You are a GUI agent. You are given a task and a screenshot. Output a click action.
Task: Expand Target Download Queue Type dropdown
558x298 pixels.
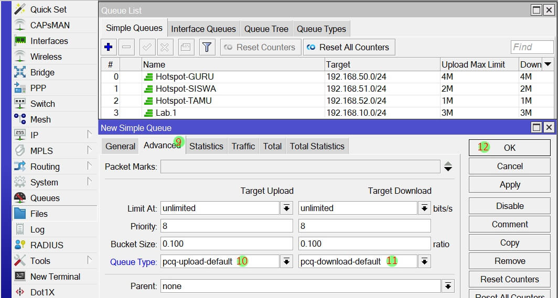click(424, 261)
